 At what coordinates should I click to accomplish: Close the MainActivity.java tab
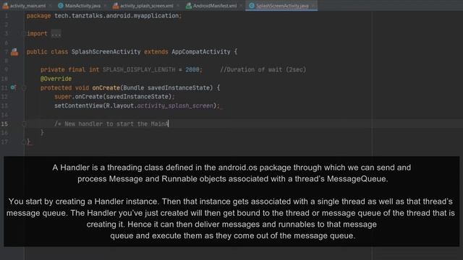pyautogui.click(x=105, y=6)
